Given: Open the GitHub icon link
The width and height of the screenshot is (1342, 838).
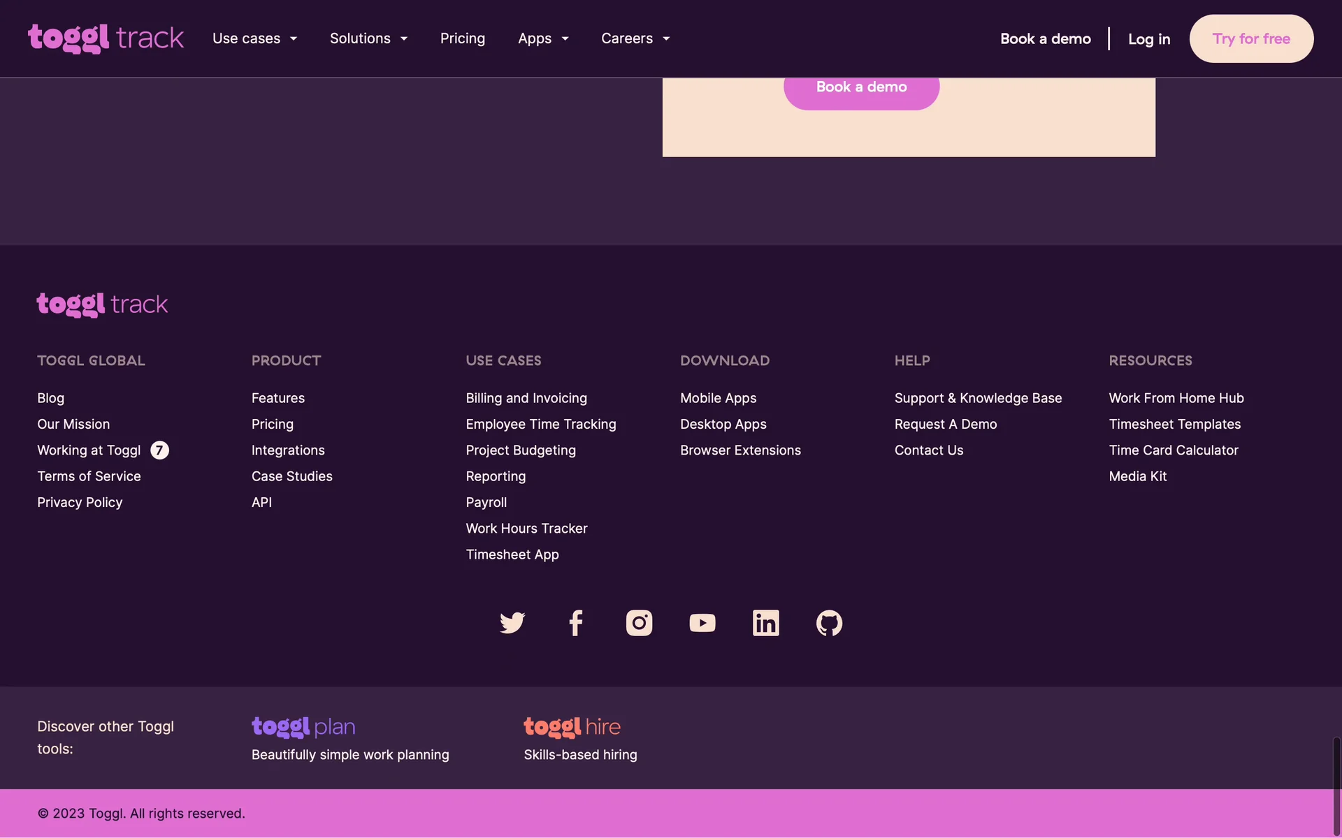Looking at the screenshot, I should click(x=829, y=622).
